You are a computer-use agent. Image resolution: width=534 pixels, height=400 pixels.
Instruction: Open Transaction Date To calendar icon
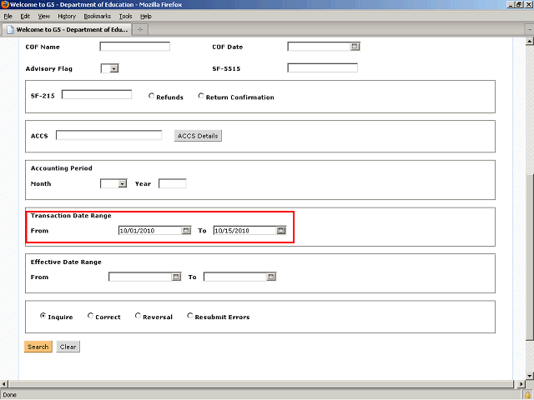point(281,231)
